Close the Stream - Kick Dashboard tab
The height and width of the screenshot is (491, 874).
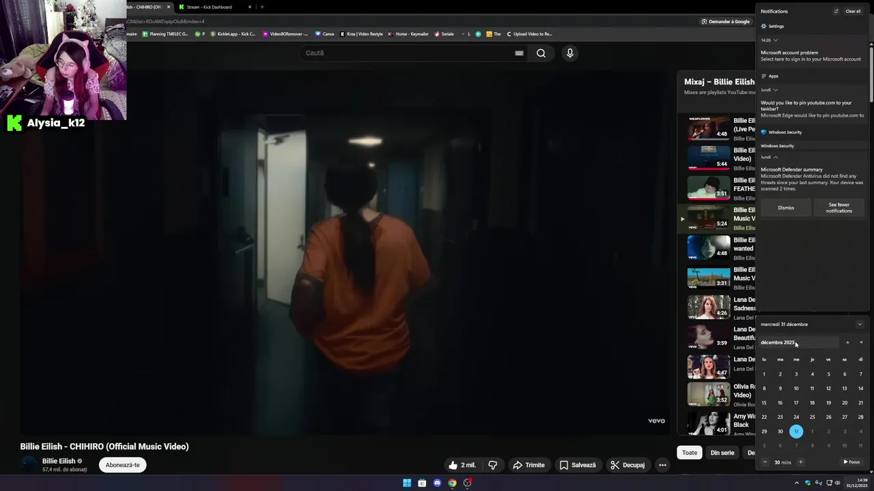point(250,7)
